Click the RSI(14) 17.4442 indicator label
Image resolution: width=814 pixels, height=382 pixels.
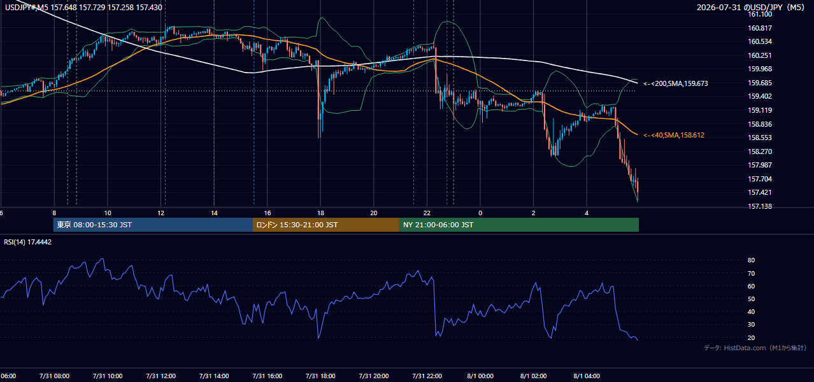tap(28, 242)
